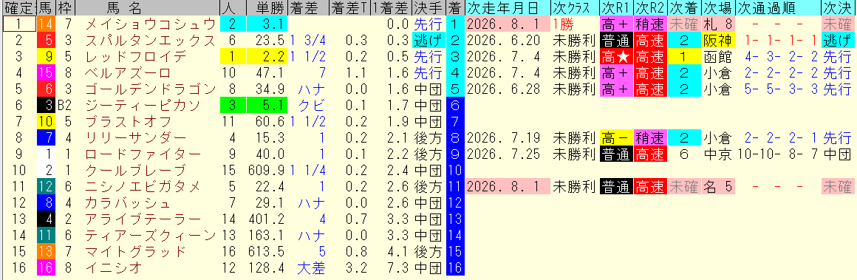Click the B2 frame cell
The width and height of the screenshot is (857, 280).
pos(64,105)
